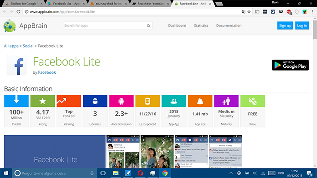Open Task View on taskbar
Viewport: 317px width, 178px height.
point(103,173)
